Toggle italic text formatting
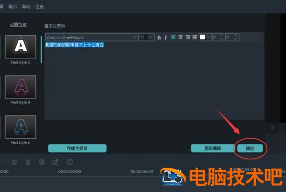The width and height of the screenshot is (286, 192). point(165,37)
